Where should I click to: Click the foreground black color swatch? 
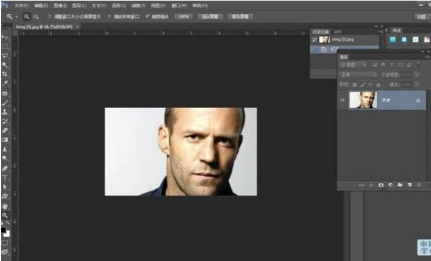pos(3,230)
